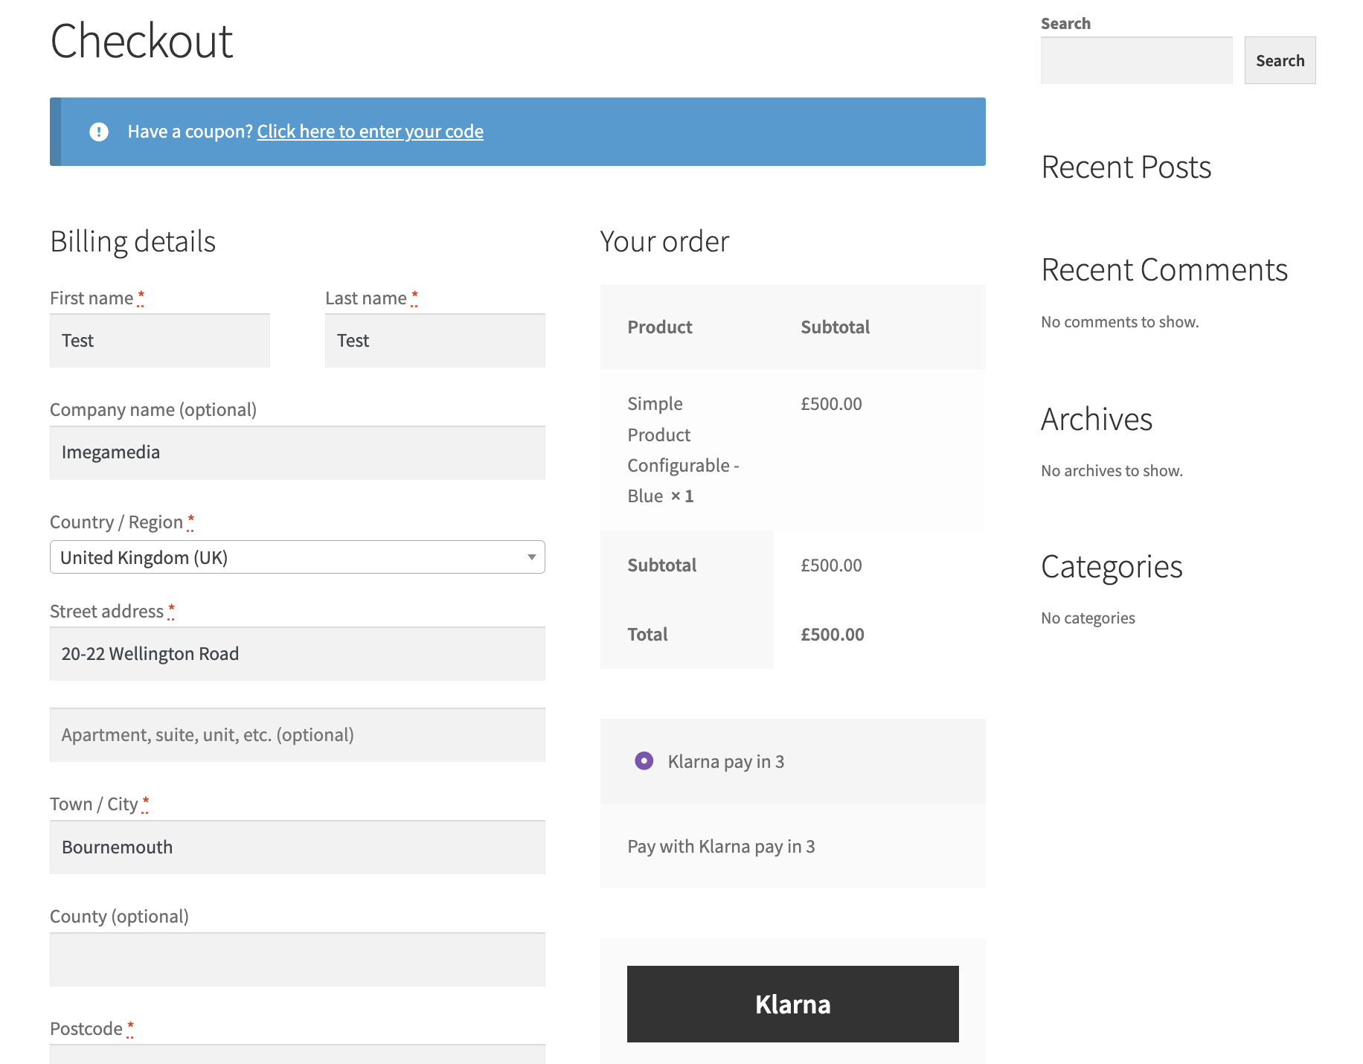This screenshot has height=1064, width=1363.
Task: Click the Apartment, suite, unit optional field
Action: pyautogui.click(x=297, y=734)
